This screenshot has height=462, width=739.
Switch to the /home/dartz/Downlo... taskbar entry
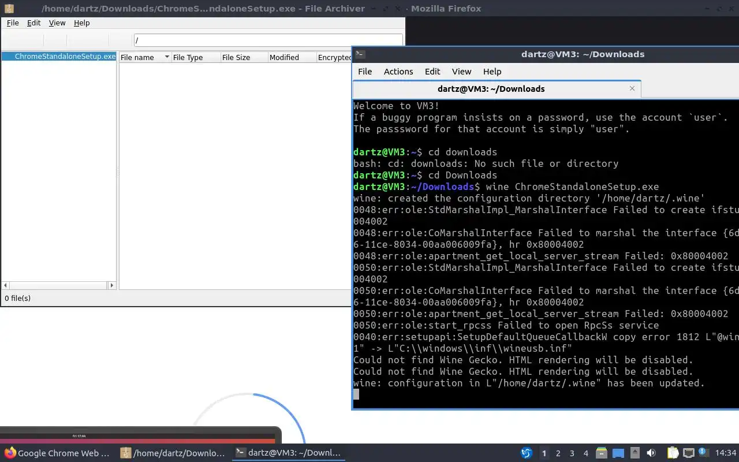pos(173,453)
